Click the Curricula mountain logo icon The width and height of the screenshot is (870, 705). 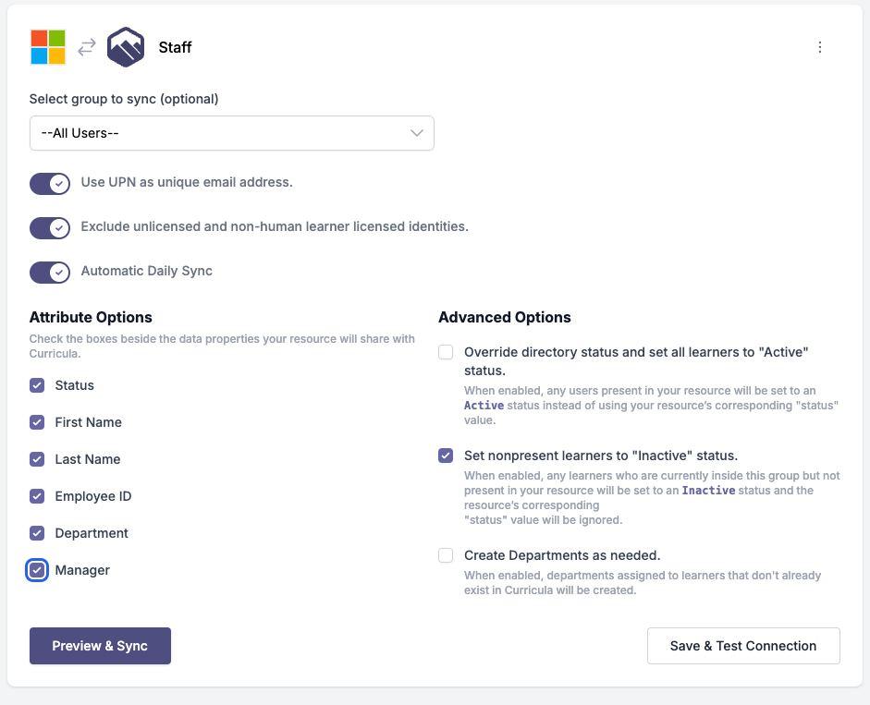126,47
